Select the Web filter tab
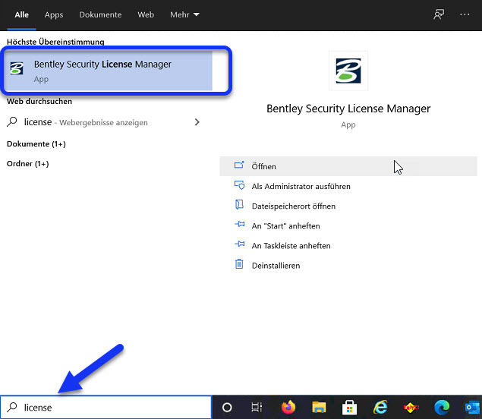Screen dimensions: 482x419 point(146,14)
